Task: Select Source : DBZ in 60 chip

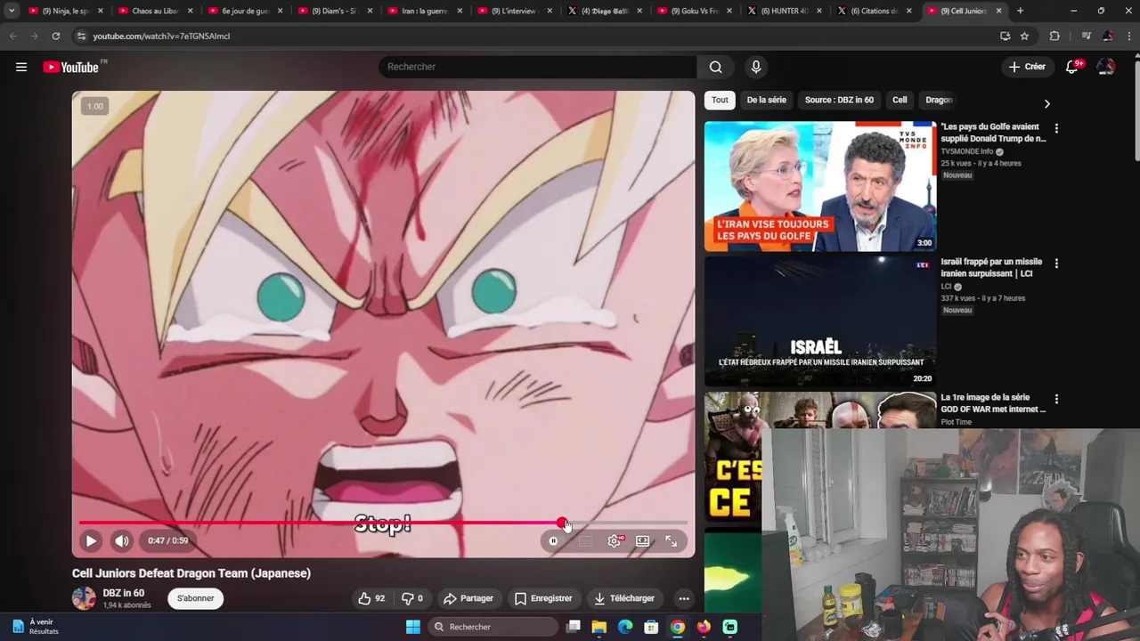Action: click(x=839, y=100)
